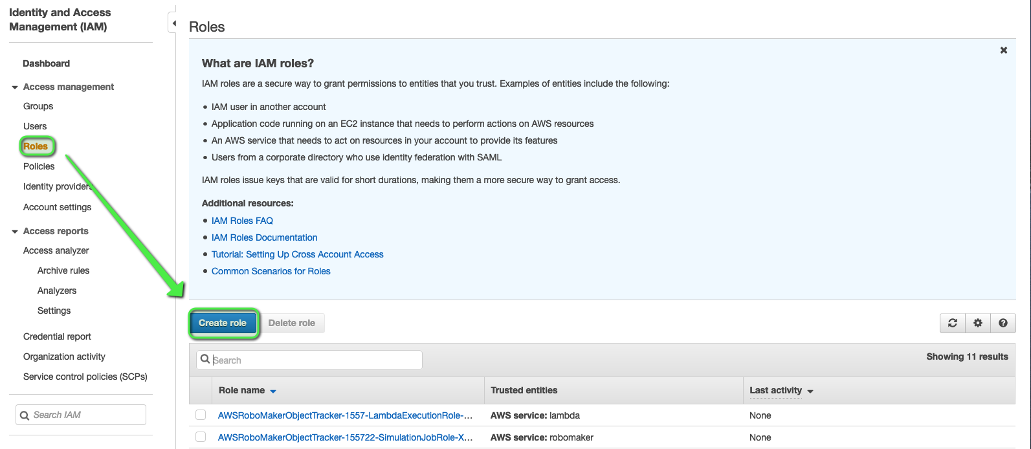Image resolution: width=1031 pixels, height=449 pixels.
Task: Open Account settings in sidebar
Action: [57, 207]
